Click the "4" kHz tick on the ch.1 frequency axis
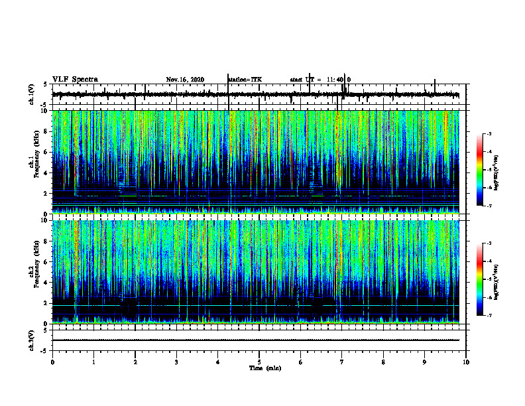Viewport: 525px width, 406px height. (46, 173)
